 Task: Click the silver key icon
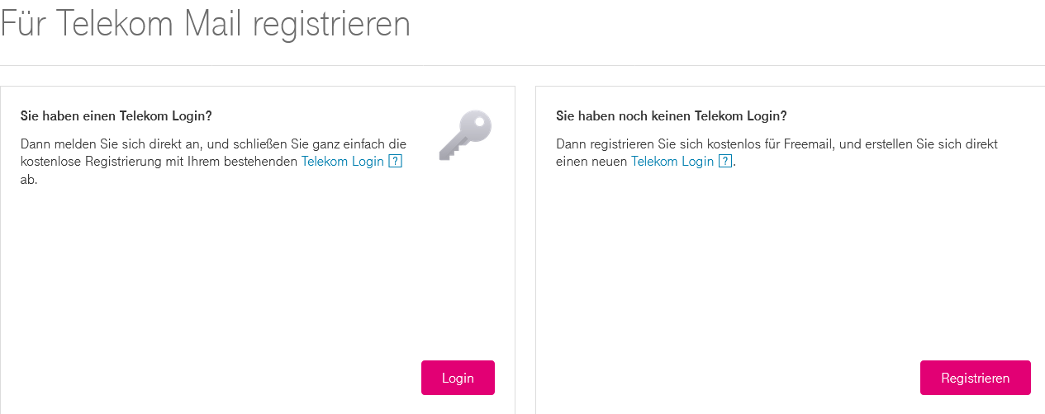tap(465, 134)
